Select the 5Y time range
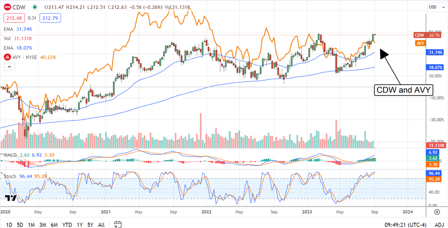448x228 pixels. (x=90, y=224)
